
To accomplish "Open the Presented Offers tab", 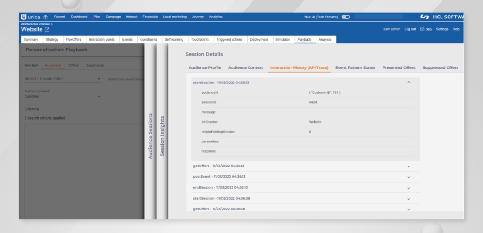I will tap(399, 68).
